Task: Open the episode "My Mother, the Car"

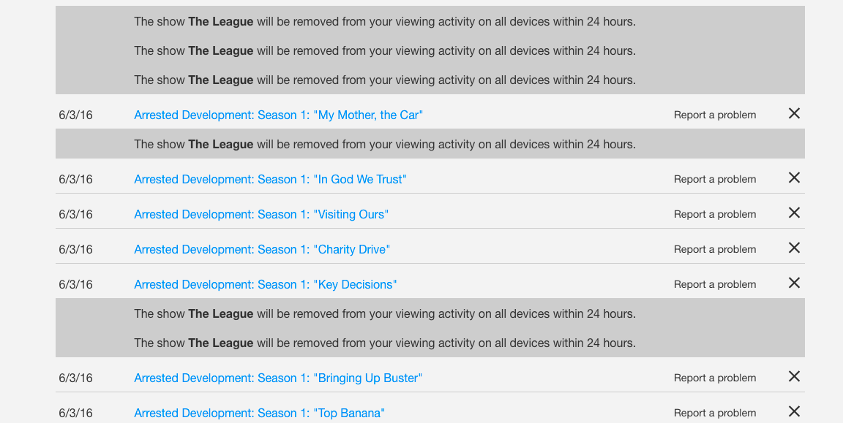Action: [278, 115]
